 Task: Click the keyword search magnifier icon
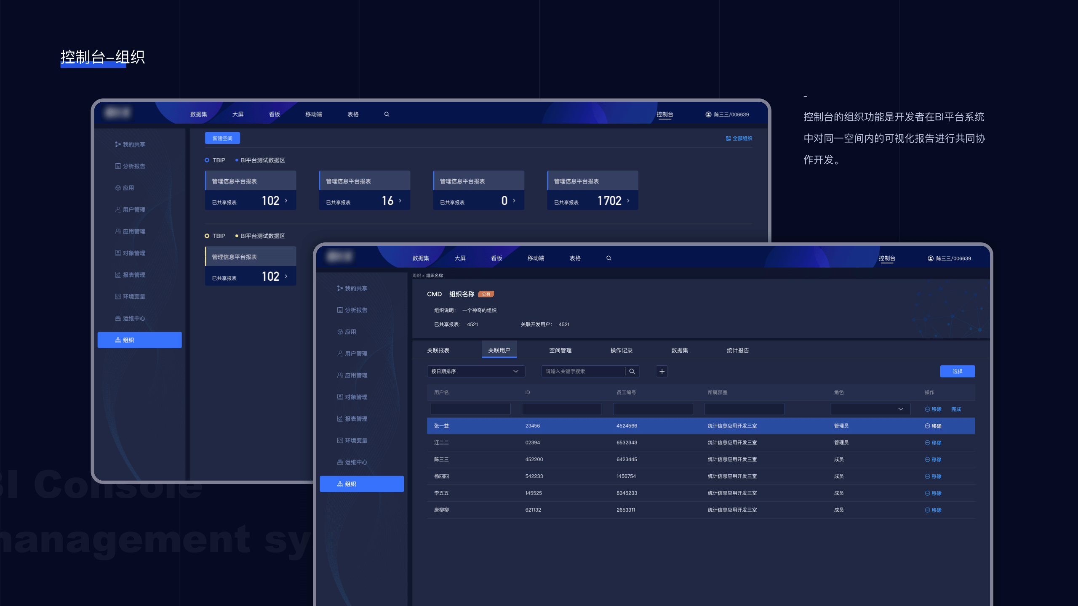click(632, 371)
